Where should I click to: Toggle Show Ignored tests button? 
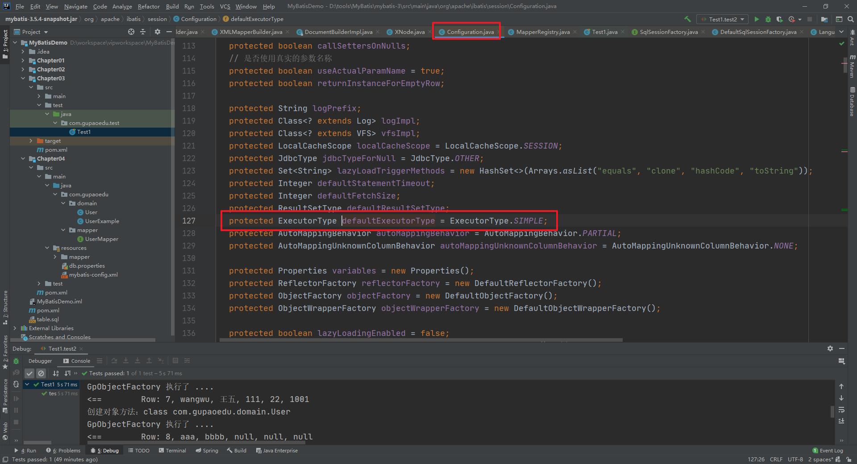[x=41, y=373]
